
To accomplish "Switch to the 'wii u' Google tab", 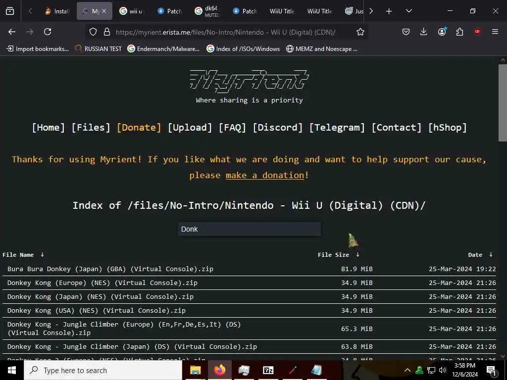I will [131, 11].
